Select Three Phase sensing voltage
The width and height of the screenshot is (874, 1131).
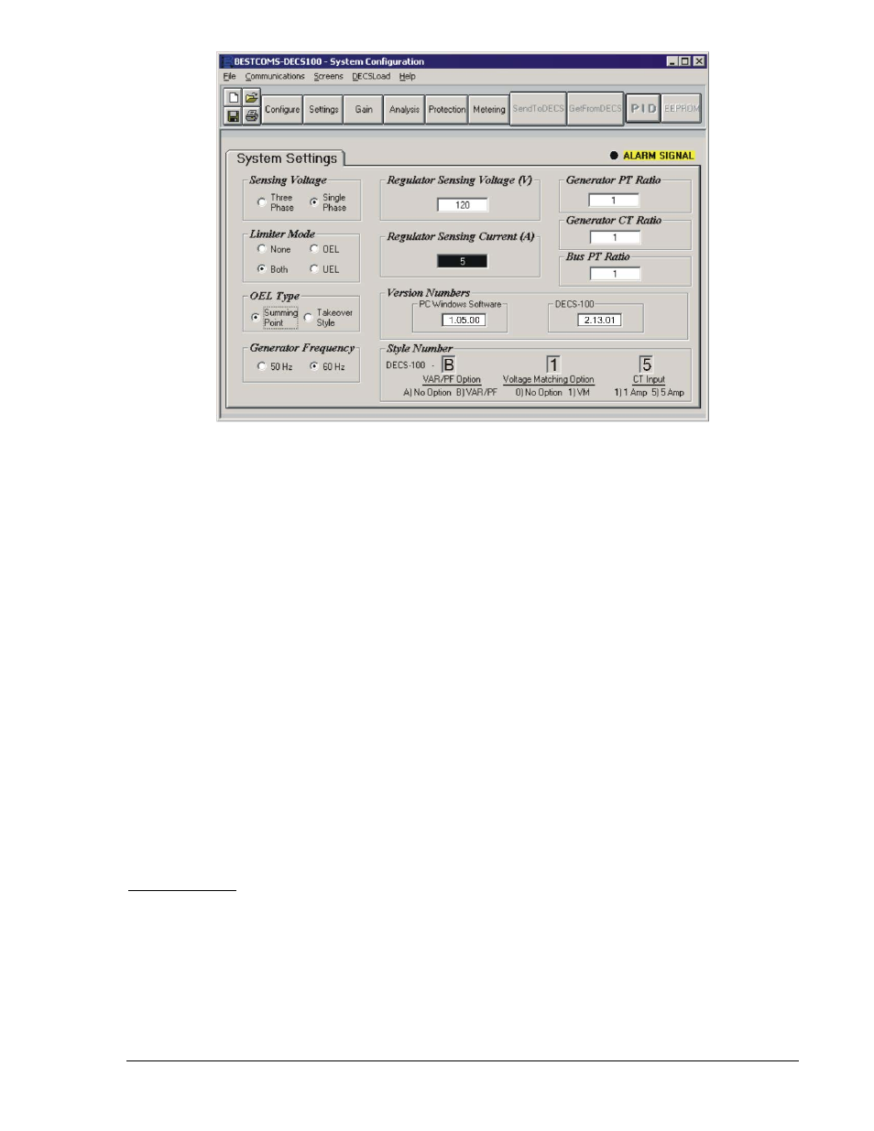pos(275,202)
